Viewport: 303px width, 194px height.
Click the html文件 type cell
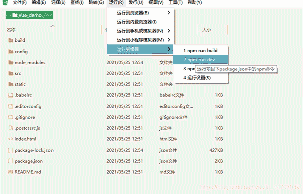(x=168, y=139)
